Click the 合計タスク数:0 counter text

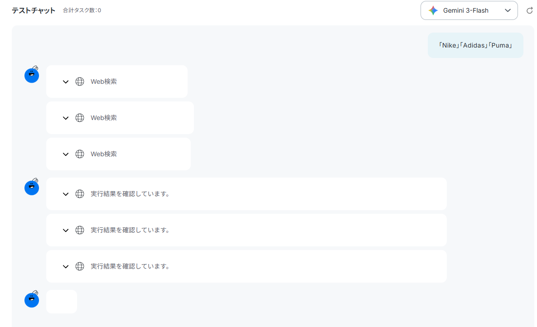point(82,10)
